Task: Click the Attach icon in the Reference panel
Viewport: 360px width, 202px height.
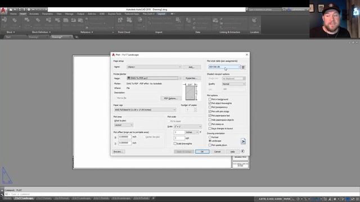Action: click(66, 20)
